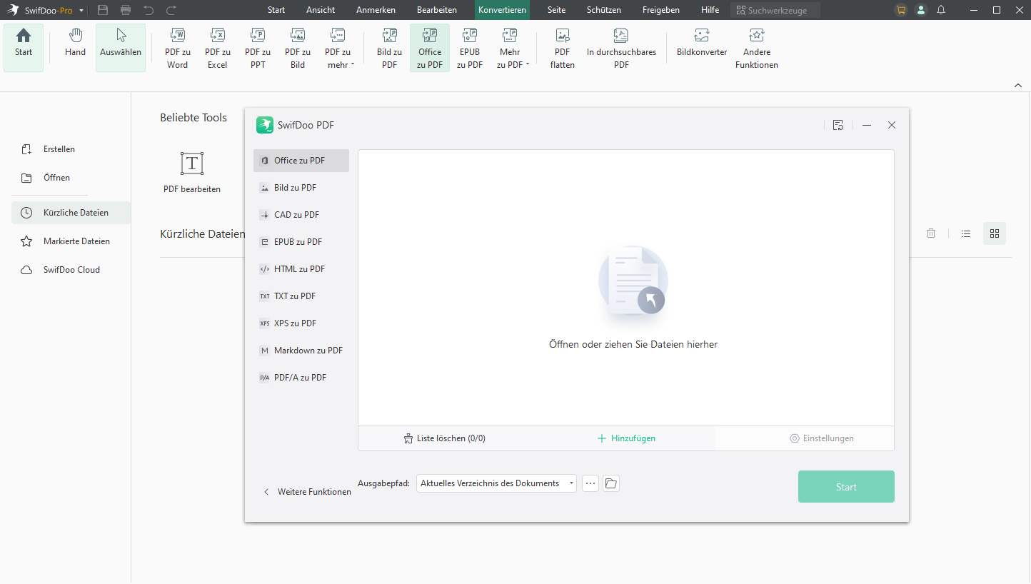Switch recent files to list view

point(966,233)
